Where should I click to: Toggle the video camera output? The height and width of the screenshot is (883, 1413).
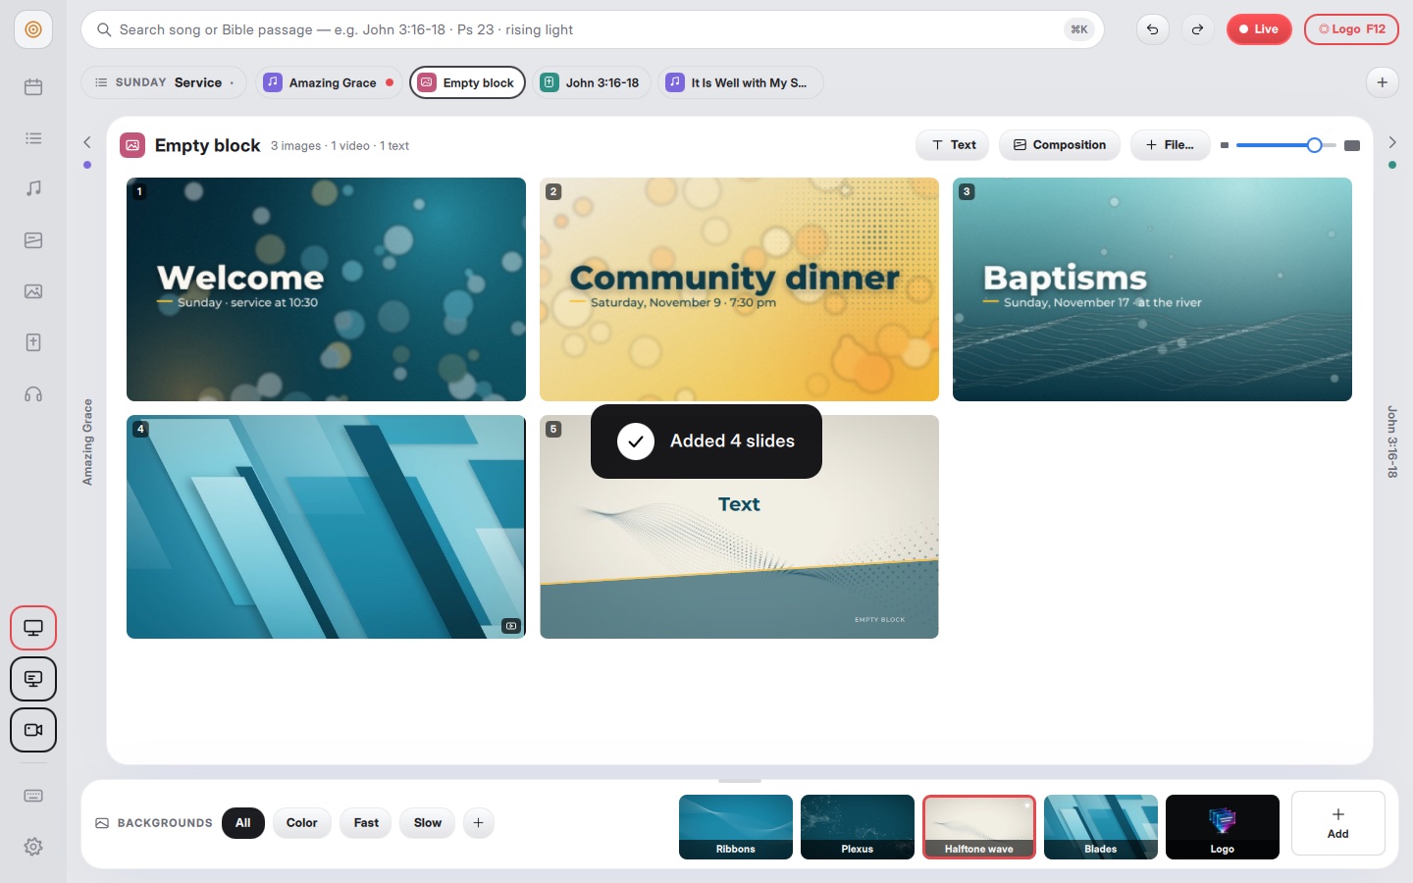[x=33, y=730]
